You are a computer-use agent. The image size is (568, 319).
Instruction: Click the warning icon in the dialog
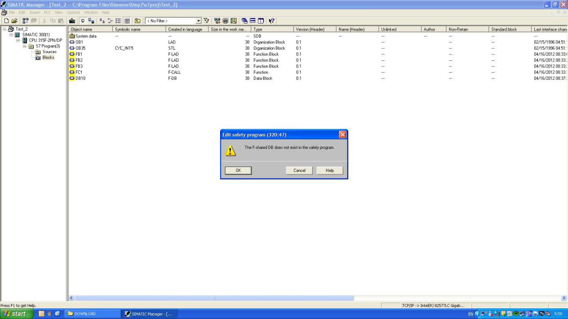(230, 150)
